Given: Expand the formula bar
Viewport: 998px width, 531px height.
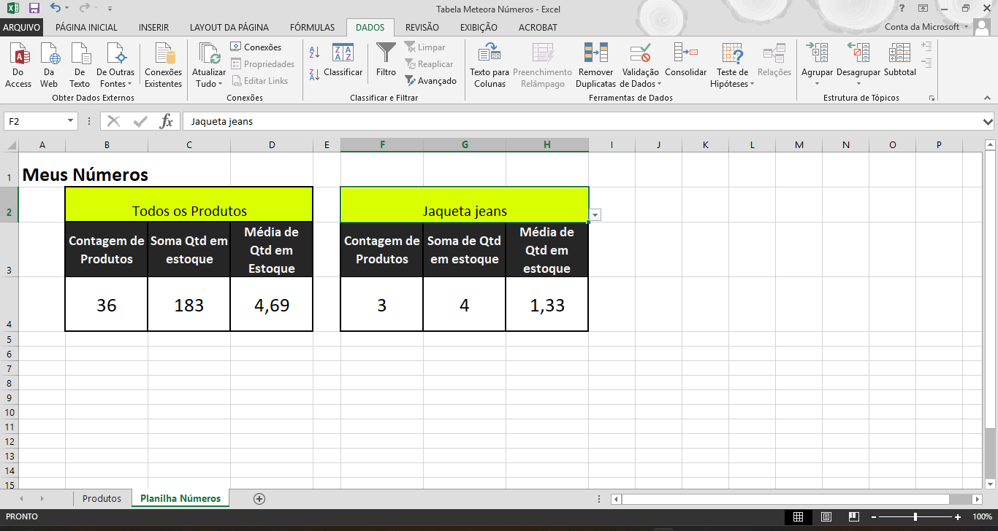Looking at the screenshot, I should (x=989, y=121).
